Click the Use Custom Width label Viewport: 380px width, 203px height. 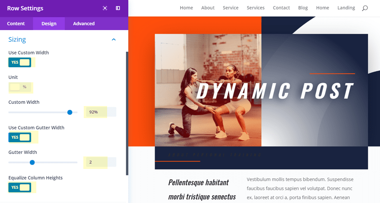[28, 53]
